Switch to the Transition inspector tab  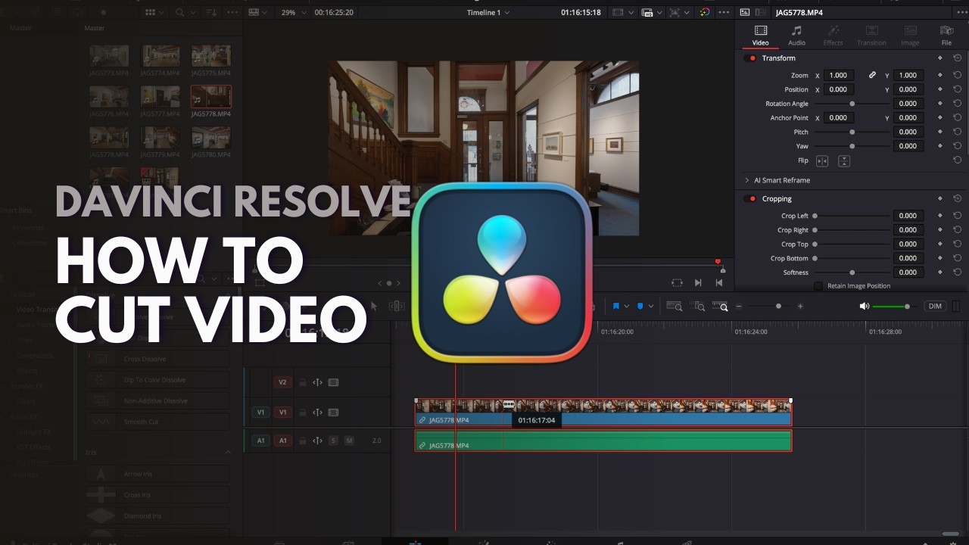click(x=871, y=35)
